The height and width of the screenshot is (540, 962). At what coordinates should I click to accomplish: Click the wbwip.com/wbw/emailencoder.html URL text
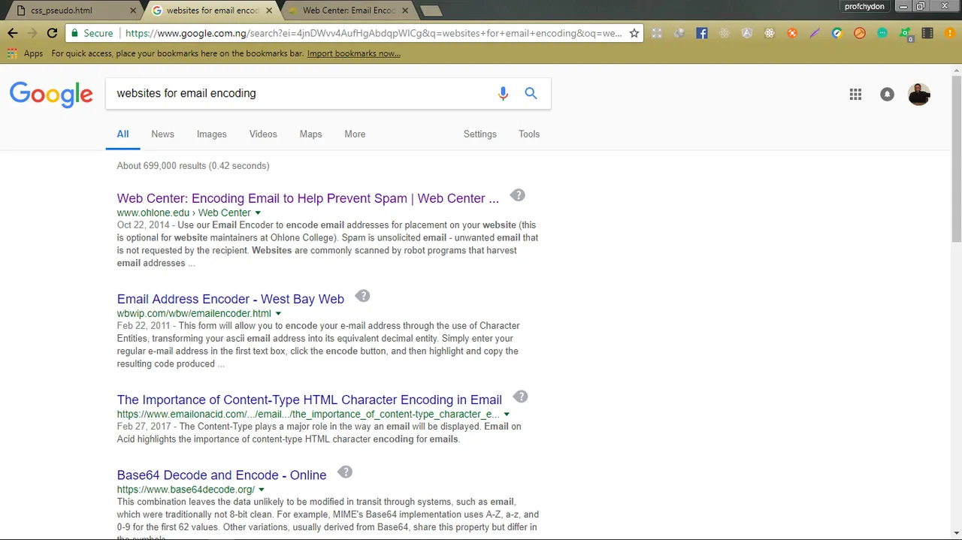(194, 313)
